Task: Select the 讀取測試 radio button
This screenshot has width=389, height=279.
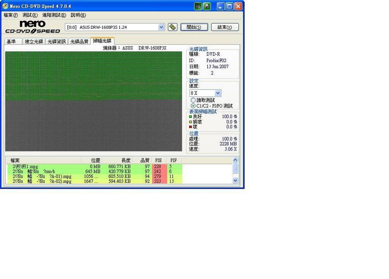Action: pos(193,100)
